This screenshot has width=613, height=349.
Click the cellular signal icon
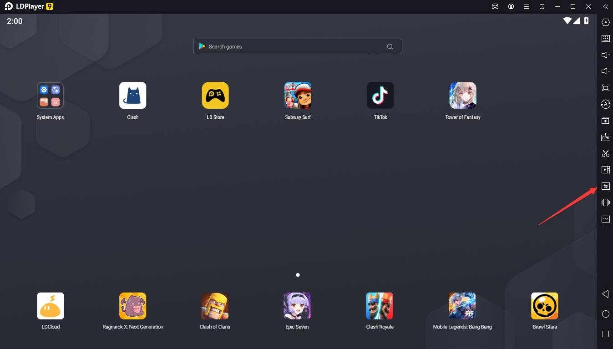(x=577, y=20)
